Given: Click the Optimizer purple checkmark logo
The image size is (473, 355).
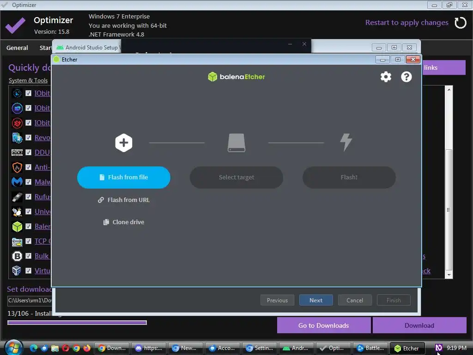Looking at the screenshot, I should 15,25.
